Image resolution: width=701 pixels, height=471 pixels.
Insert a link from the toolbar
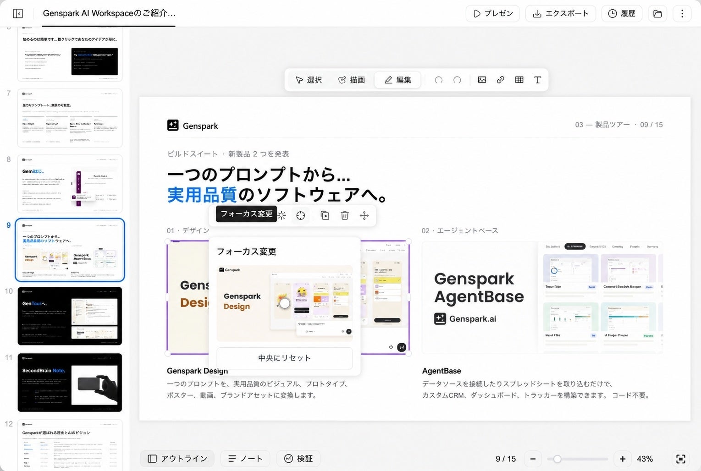(501, 80)
